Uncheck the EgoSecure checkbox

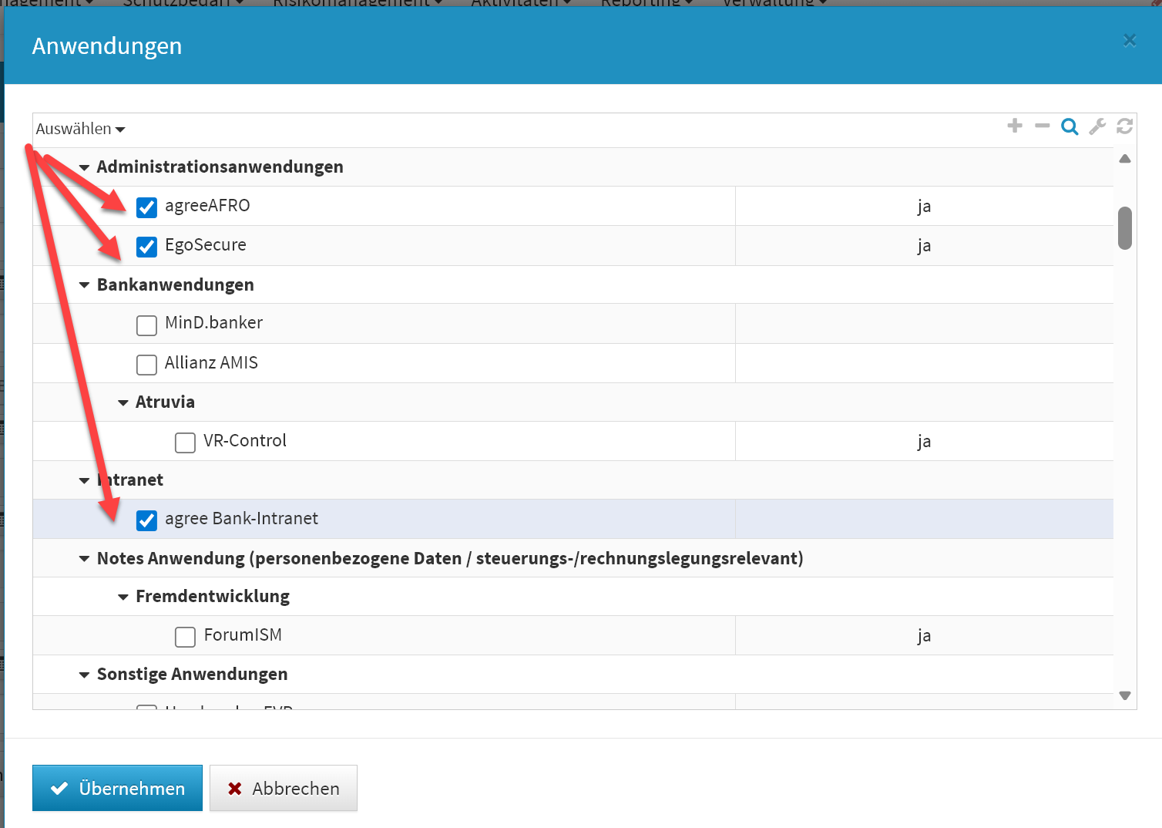146,247
